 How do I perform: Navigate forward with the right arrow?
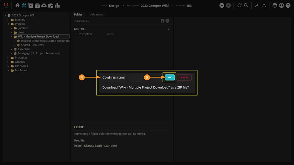click(228, 5)
